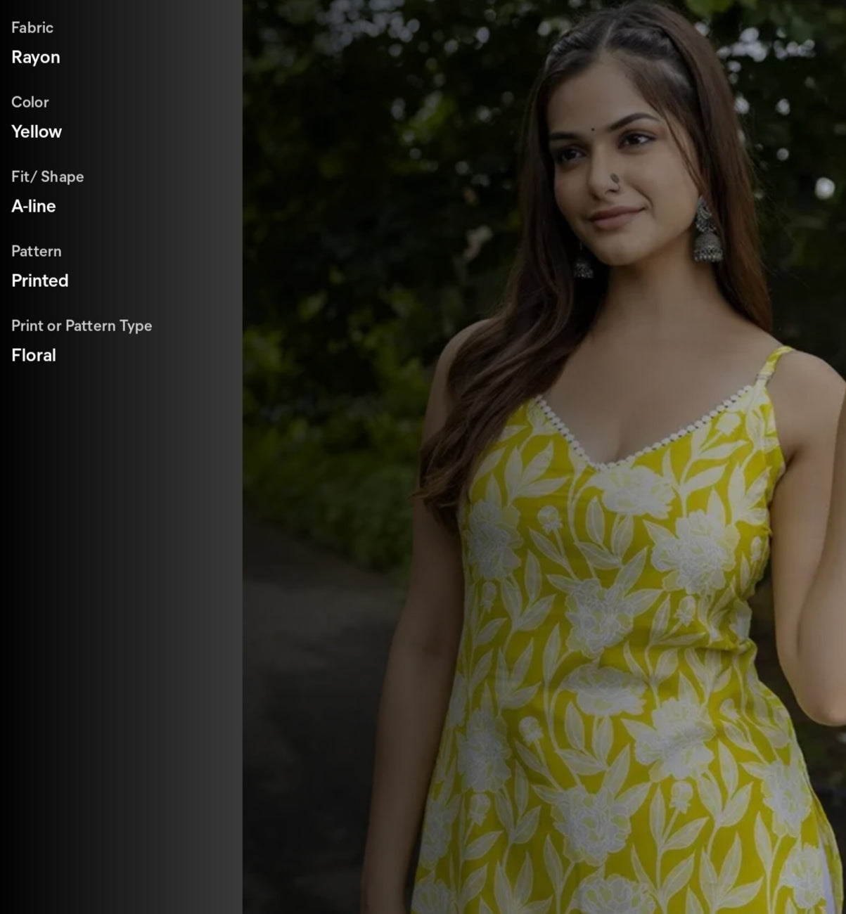846x914 pixels.
Task: Select the 'Pattern' attribute label
Action: tap(37, 251)
